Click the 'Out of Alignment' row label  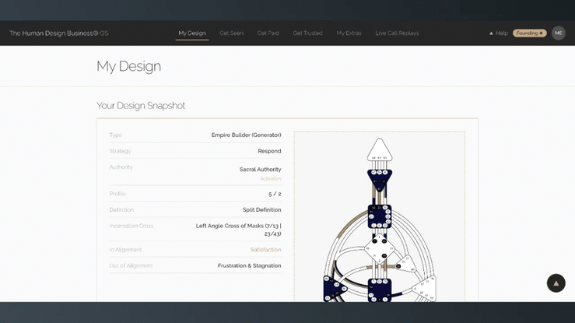(131, 265)
